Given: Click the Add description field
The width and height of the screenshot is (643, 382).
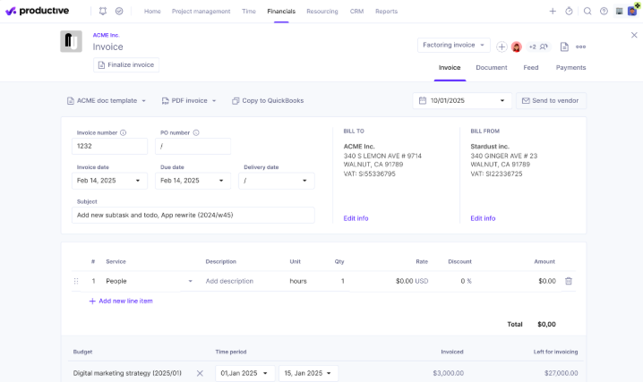Looking at the screenshot, I should [x=229, y=281].
